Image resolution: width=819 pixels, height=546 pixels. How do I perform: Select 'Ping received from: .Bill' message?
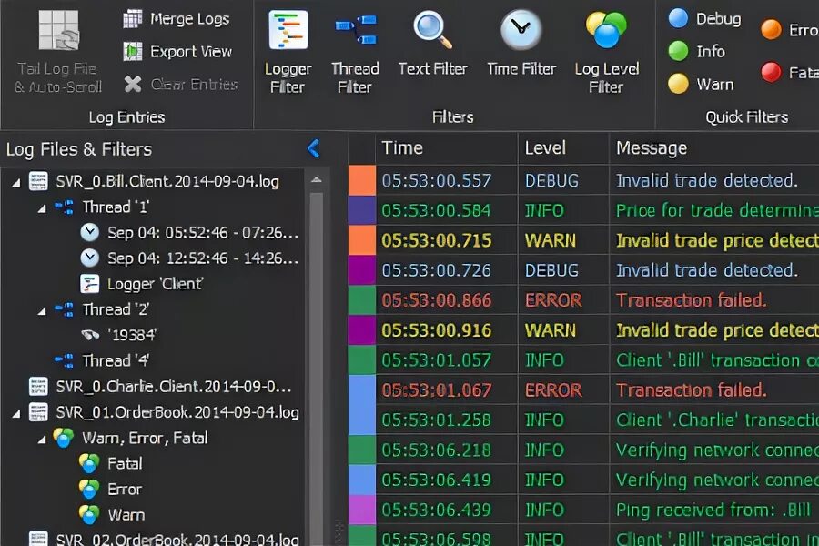click(714, 510)
